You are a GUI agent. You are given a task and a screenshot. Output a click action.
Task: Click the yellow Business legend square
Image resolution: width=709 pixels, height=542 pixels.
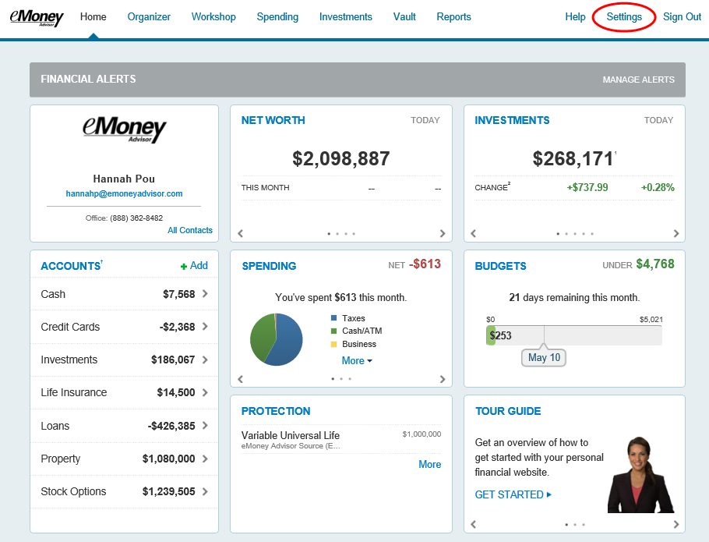333,344
